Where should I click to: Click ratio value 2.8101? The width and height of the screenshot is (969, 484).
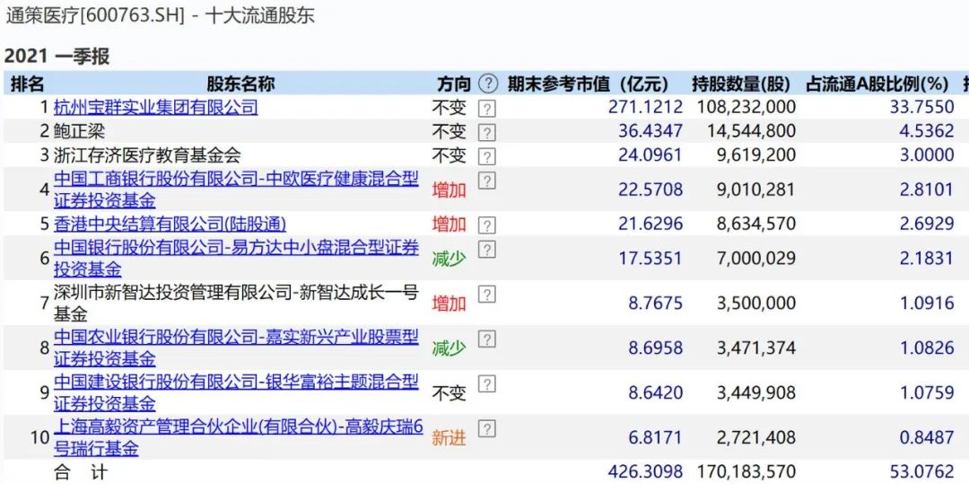coord(927,189)
